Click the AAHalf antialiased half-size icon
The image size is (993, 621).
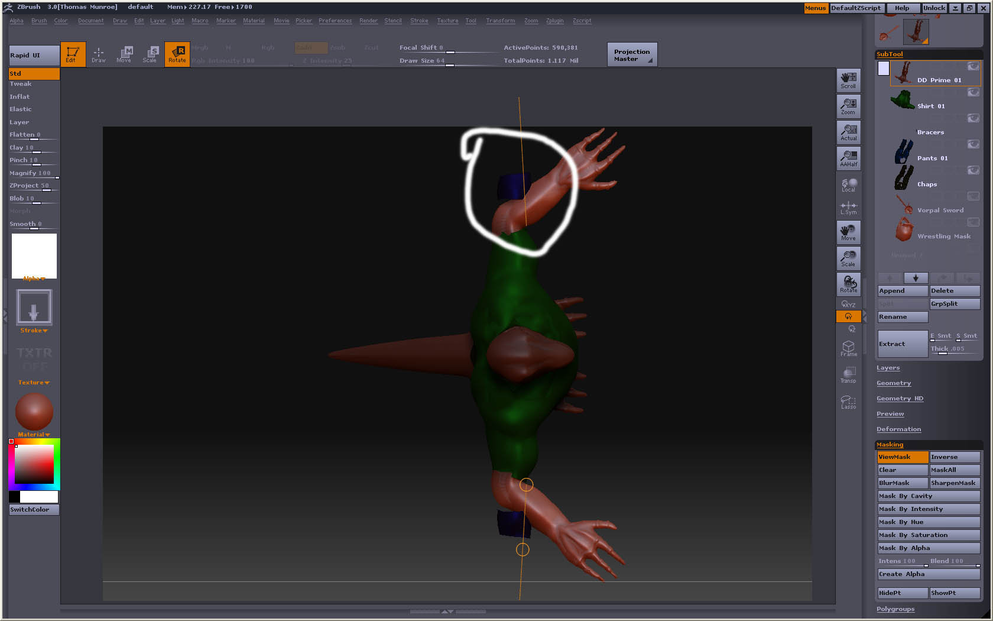tap(848, 158)
